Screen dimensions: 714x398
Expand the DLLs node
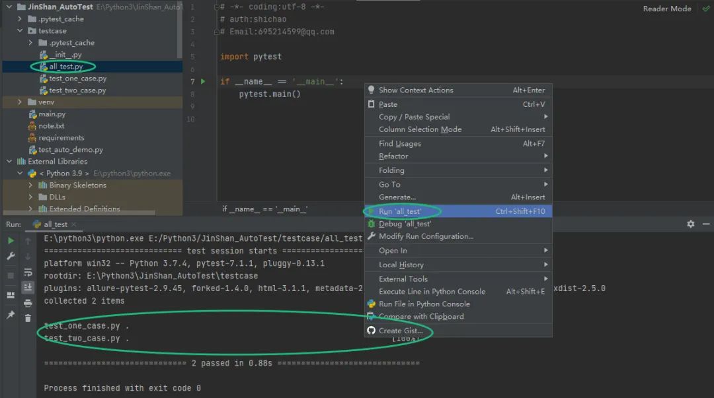click(30, 197)
